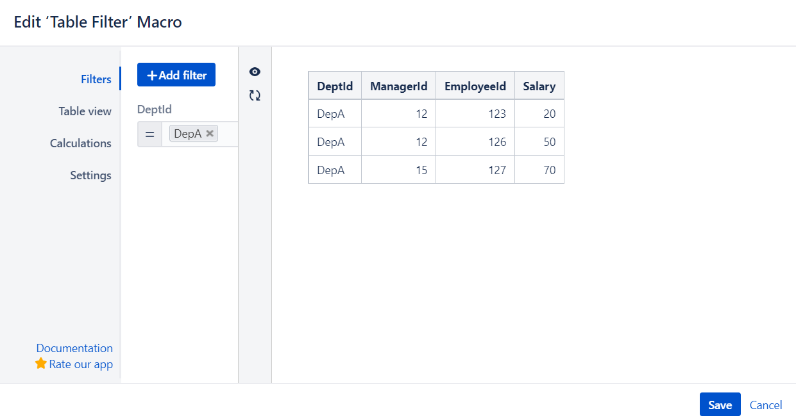
Task: Click the star icon beside Rate our app
Action: click(x=40, y=364)
